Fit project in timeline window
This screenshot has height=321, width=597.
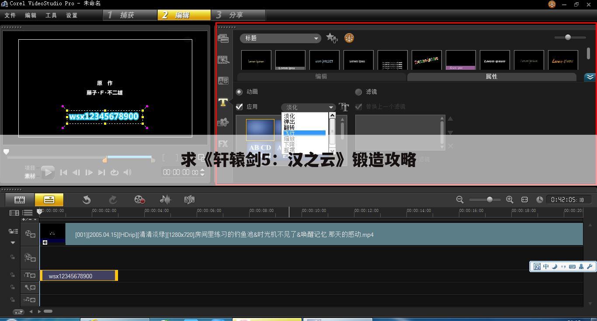pyautogui.click(x=524, y=199)
